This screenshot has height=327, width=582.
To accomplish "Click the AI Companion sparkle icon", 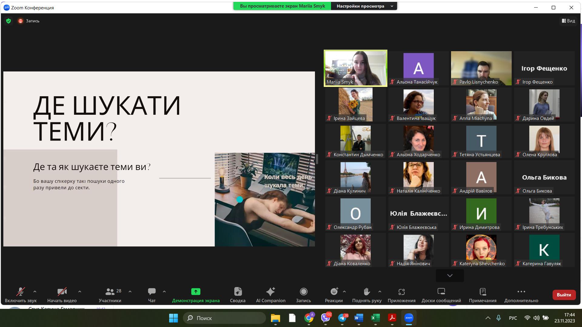I will coord(270,292).
